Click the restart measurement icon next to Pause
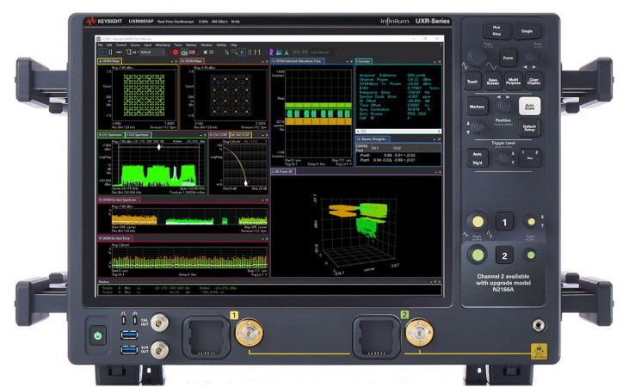Image resolution: width=629 pixels, height=387 pixels. (120, 52)
